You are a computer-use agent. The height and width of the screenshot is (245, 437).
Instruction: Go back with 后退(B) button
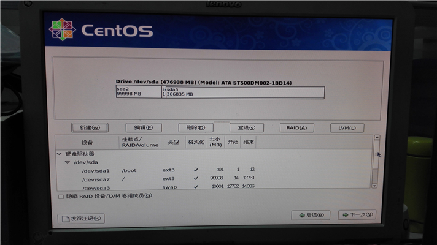click(x=311, y=215)
